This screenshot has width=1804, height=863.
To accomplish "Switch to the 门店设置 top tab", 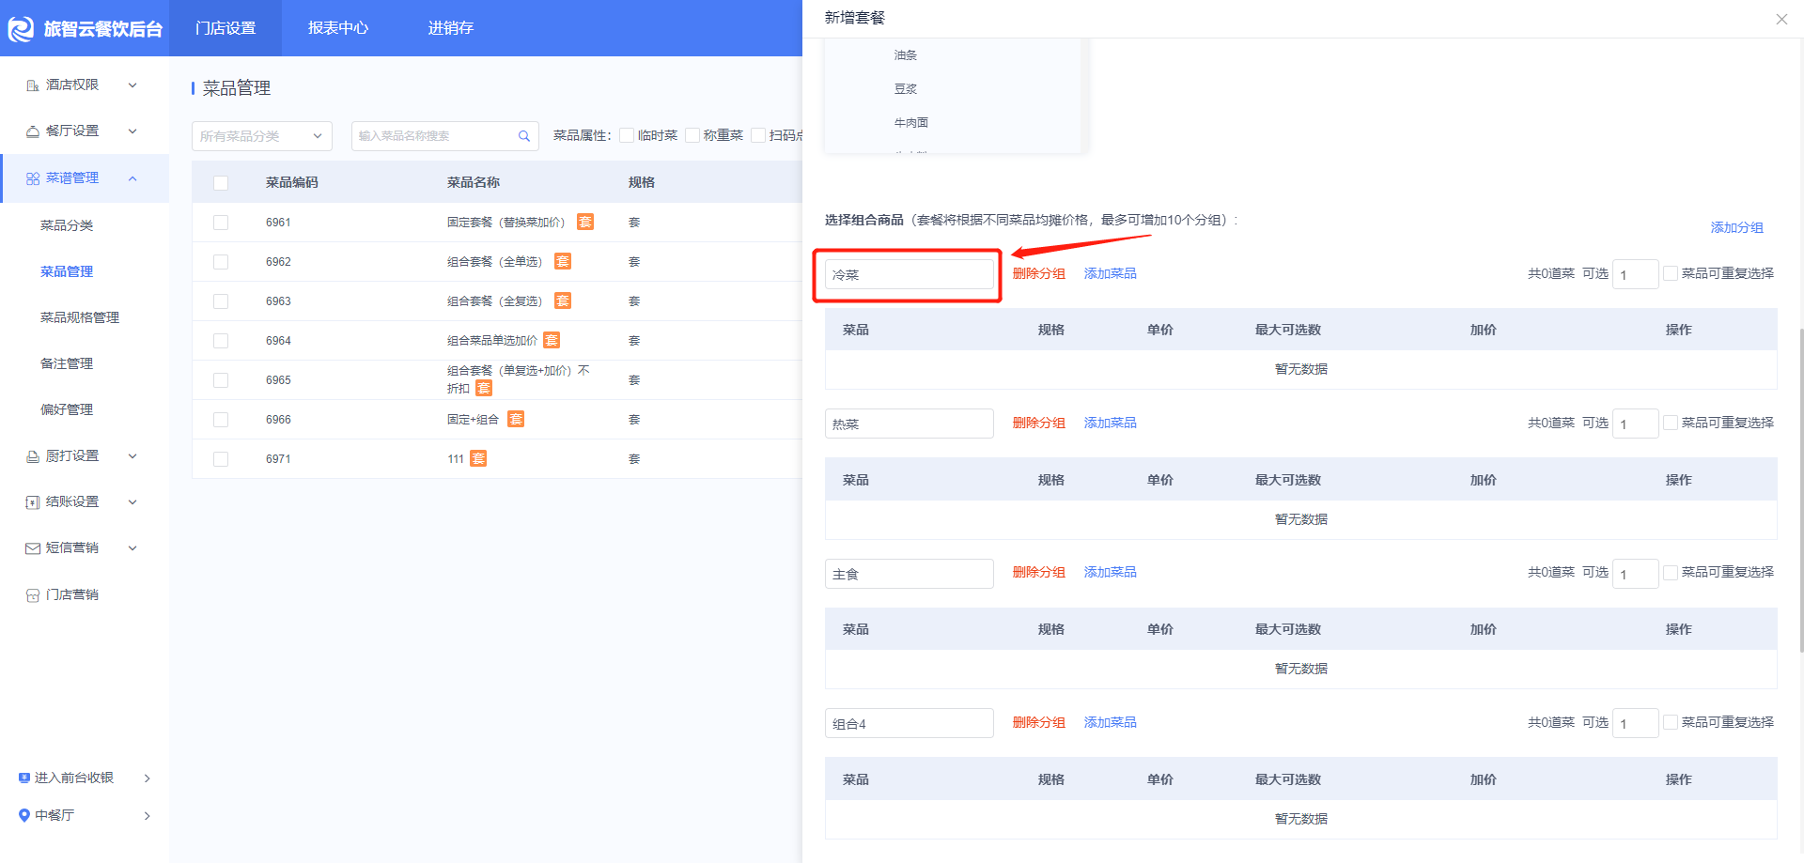I will click(x=225, y=28).
